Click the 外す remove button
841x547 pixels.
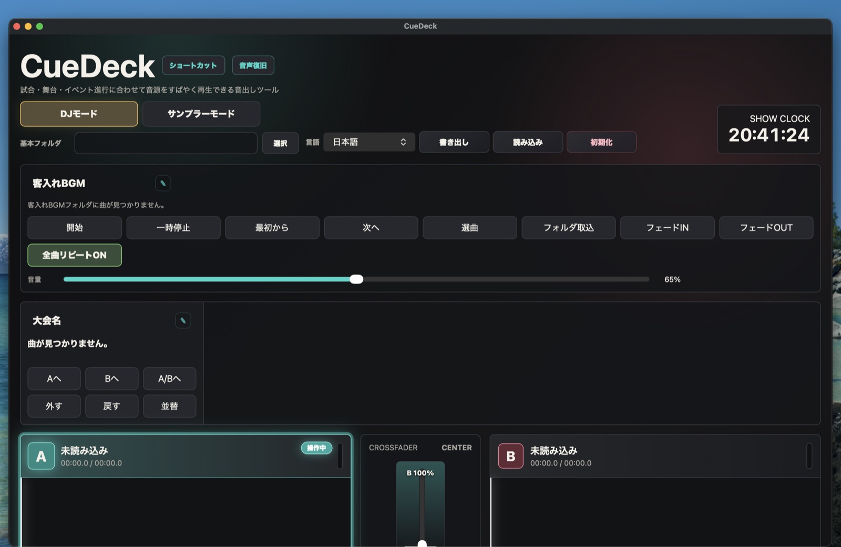tap(54, 406)
